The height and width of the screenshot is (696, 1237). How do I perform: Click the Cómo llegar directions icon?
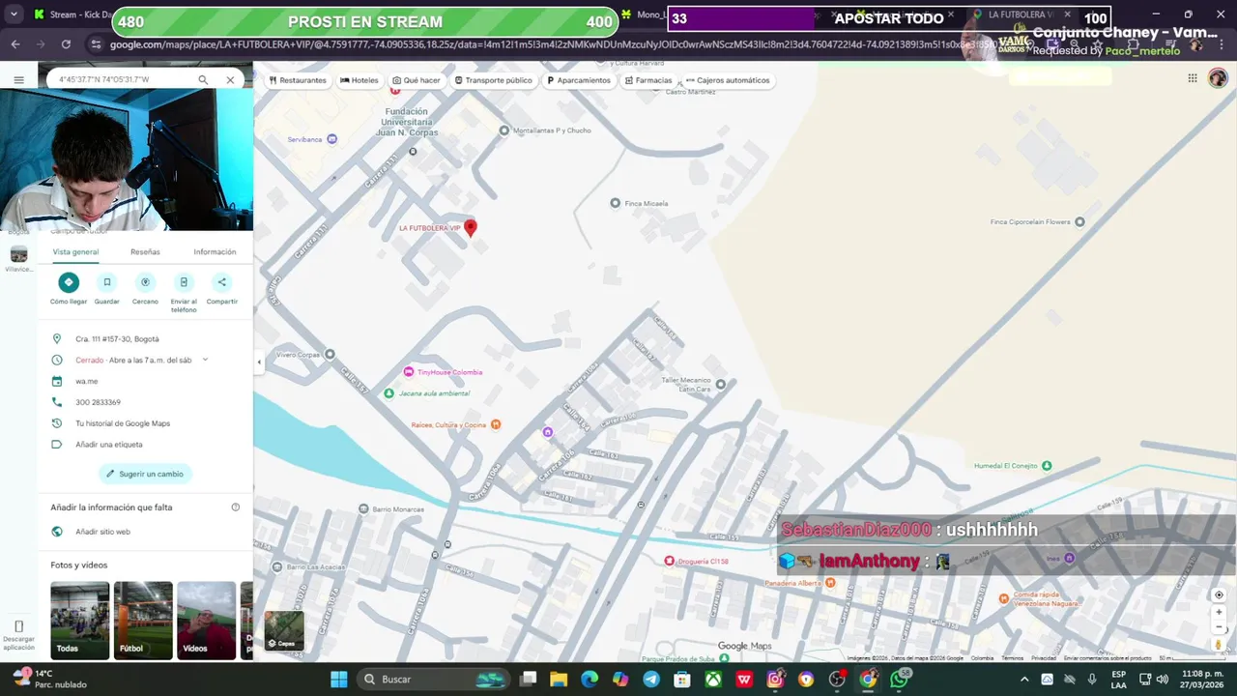point(69,282)
